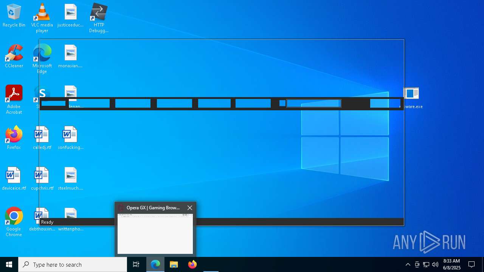
Task: Open the volume control tray icon
Action: click(x=435, y=264)
